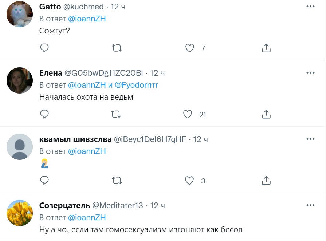Share квамыл шивзслва's emoji tweet
326x241 pixels.
point(266,180)
